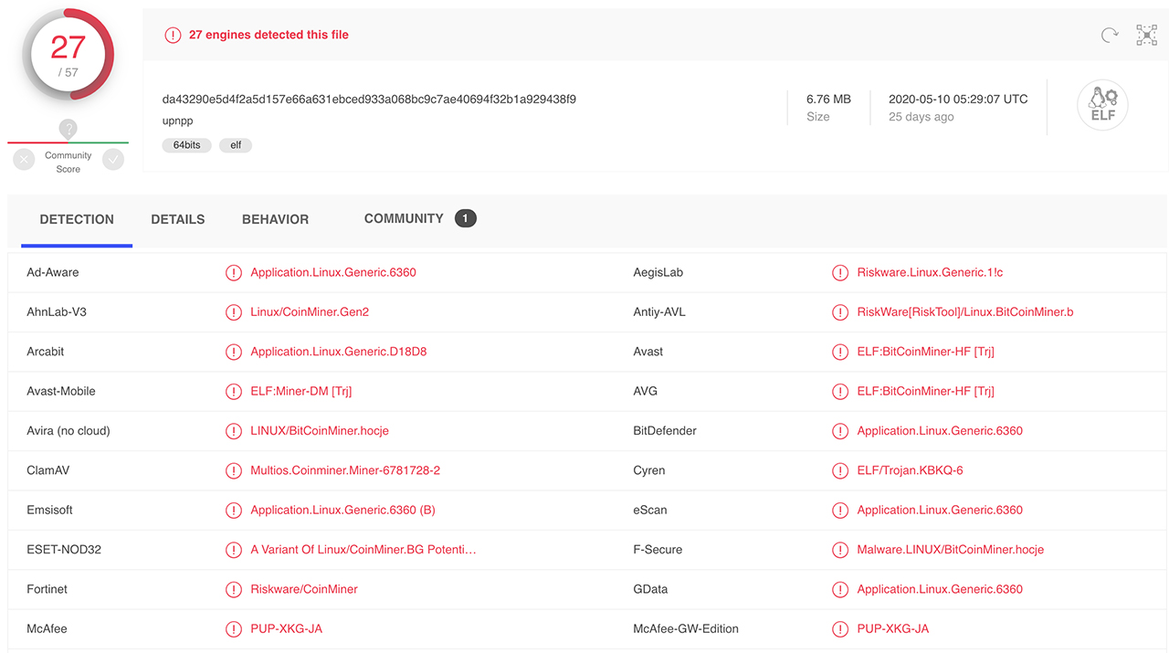Click Linux/CoinMiner.Gen2 detection result
The height and width of the screenshot is (653, 1169).
(x=310, y=312)
